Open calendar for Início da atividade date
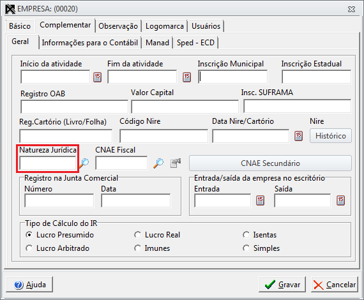 (97, 77)
